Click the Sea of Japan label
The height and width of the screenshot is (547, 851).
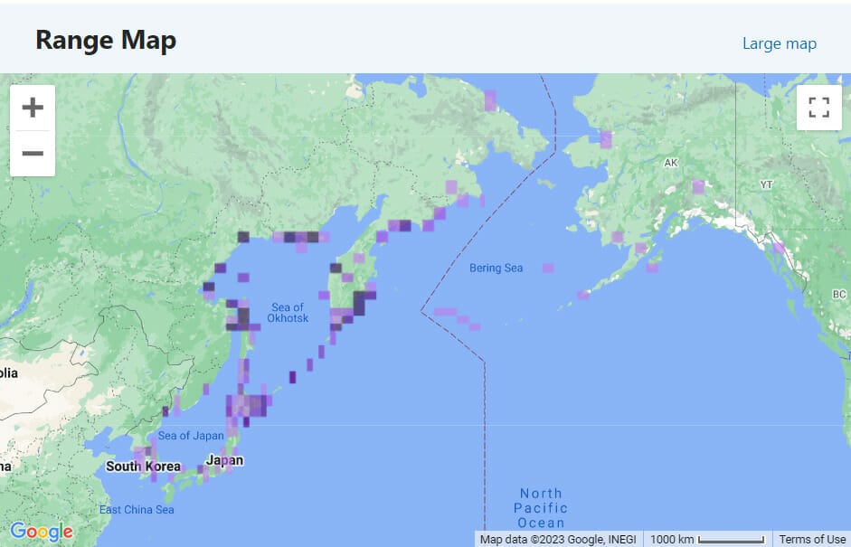point(191,435)
